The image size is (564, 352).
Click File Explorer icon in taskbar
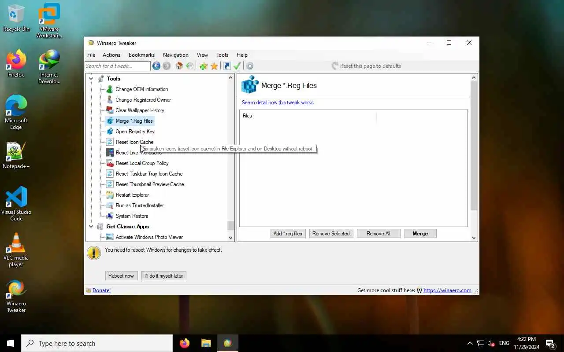coord(206,343)
